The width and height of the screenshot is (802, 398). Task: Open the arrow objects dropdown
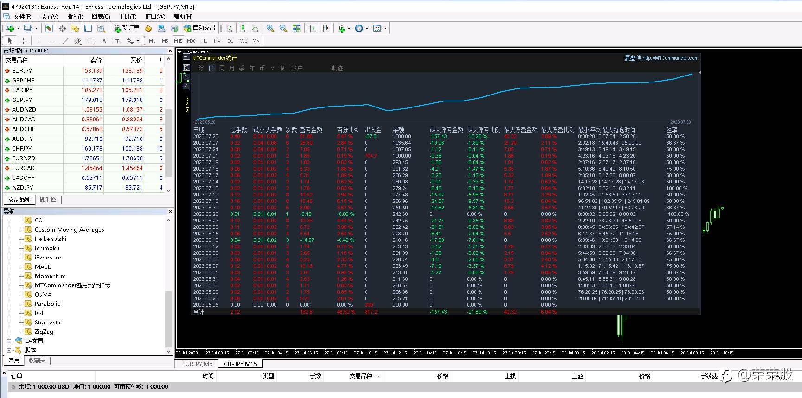(138, 41)
